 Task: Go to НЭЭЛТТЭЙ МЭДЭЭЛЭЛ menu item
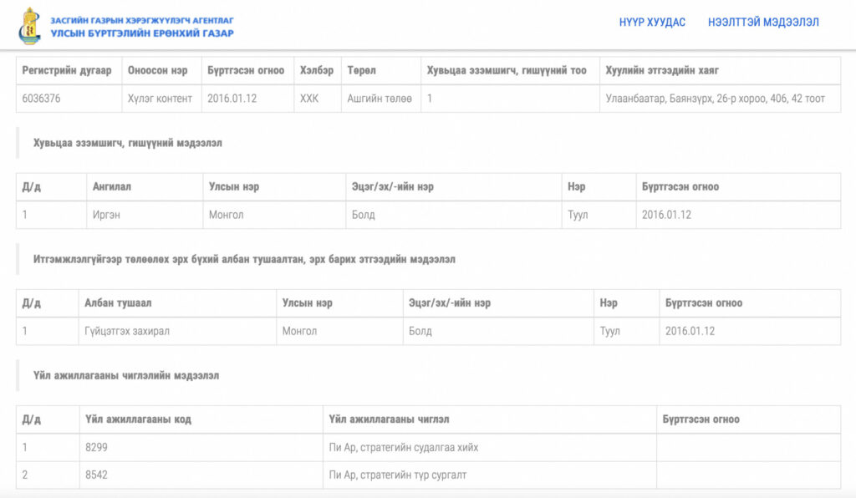763,23
